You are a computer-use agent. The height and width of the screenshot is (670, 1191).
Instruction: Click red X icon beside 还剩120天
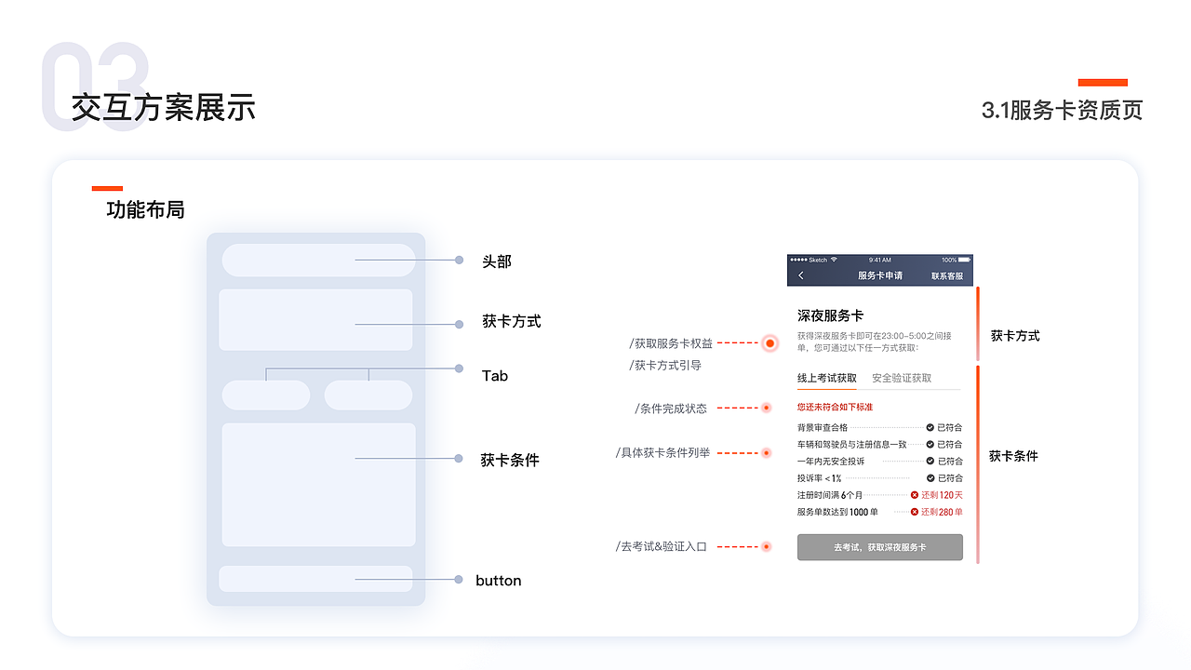click(x=915, y=495)
